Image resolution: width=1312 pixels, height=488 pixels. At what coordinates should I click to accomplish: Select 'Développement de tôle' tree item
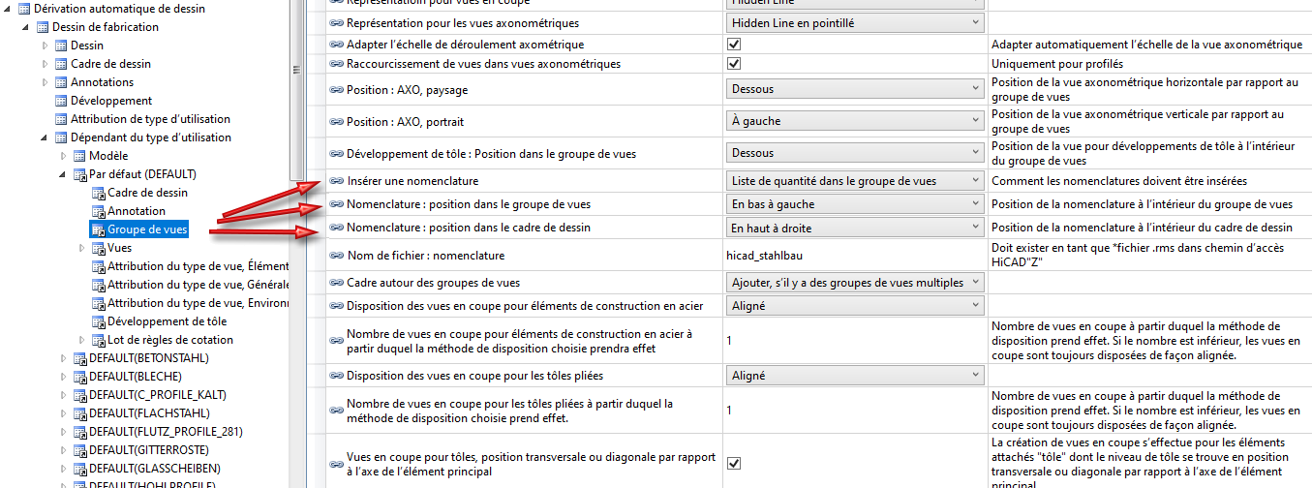[167, 321]
